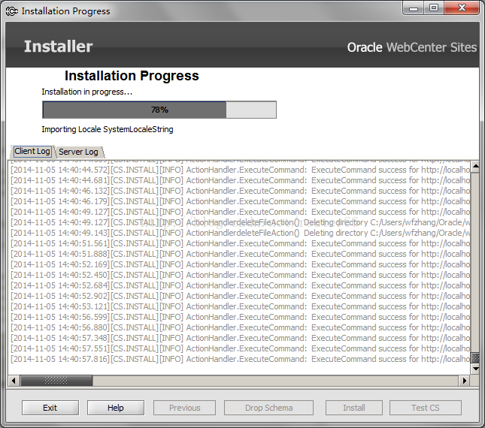Select the log line timestamped 14:40:52.169

tap(240, 264)
